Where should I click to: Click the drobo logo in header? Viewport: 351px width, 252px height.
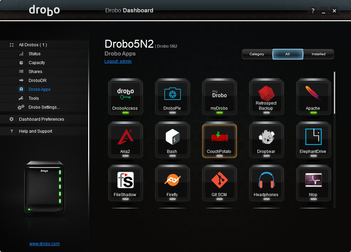coord(44,10)
